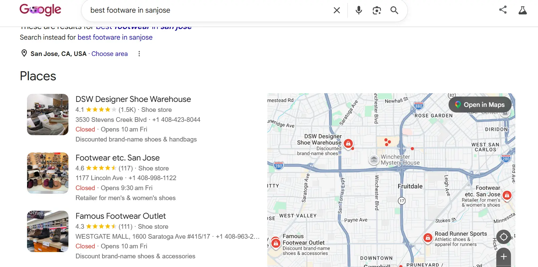
Task: Click the magnifier search button
Action: click(394, 10)
